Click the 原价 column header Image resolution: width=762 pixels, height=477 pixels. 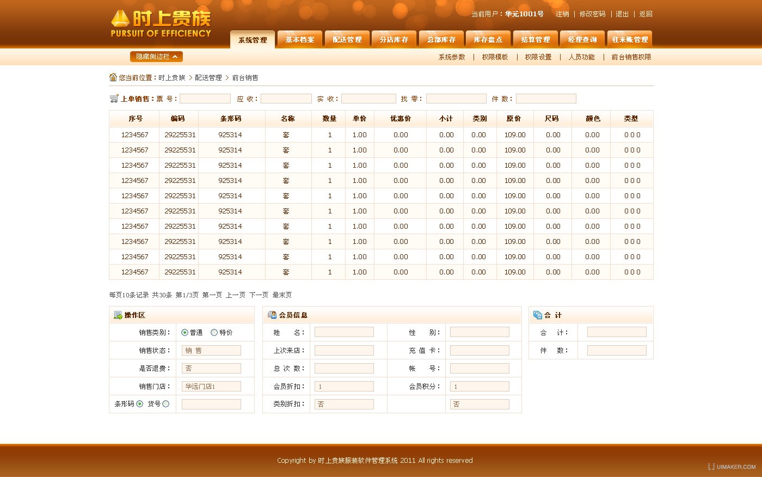(514, 119)
